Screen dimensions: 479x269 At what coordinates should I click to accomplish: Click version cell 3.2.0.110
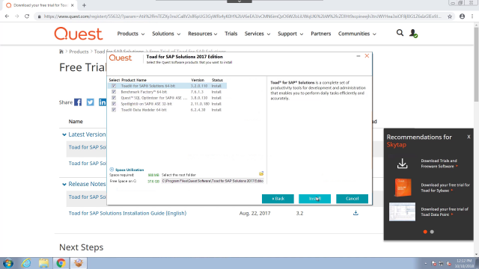click(x=199, y=86)
